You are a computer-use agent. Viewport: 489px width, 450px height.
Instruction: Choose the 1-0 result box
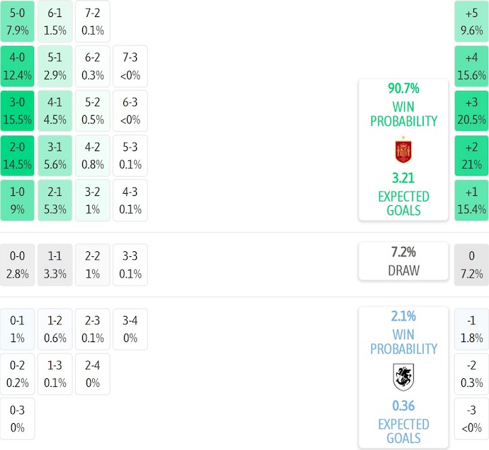click(16, 200)
